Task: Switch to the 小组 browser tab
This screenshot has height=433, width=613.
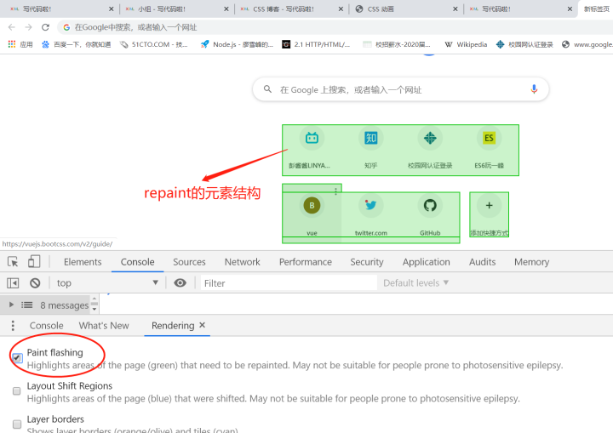Action: (177, 9)
